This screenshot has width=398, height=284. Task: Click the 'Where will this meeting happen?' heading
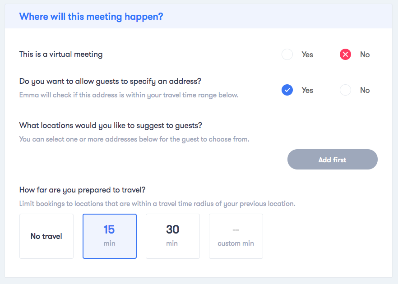(x=91, y=17)
